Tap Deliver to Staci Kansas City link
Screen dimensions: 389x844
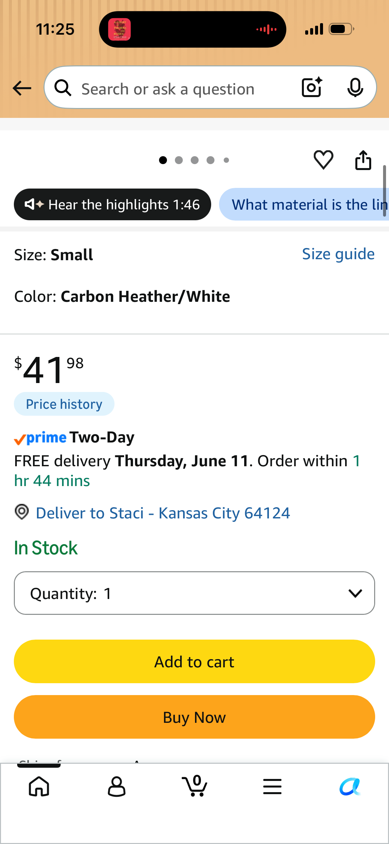(163, 513)
